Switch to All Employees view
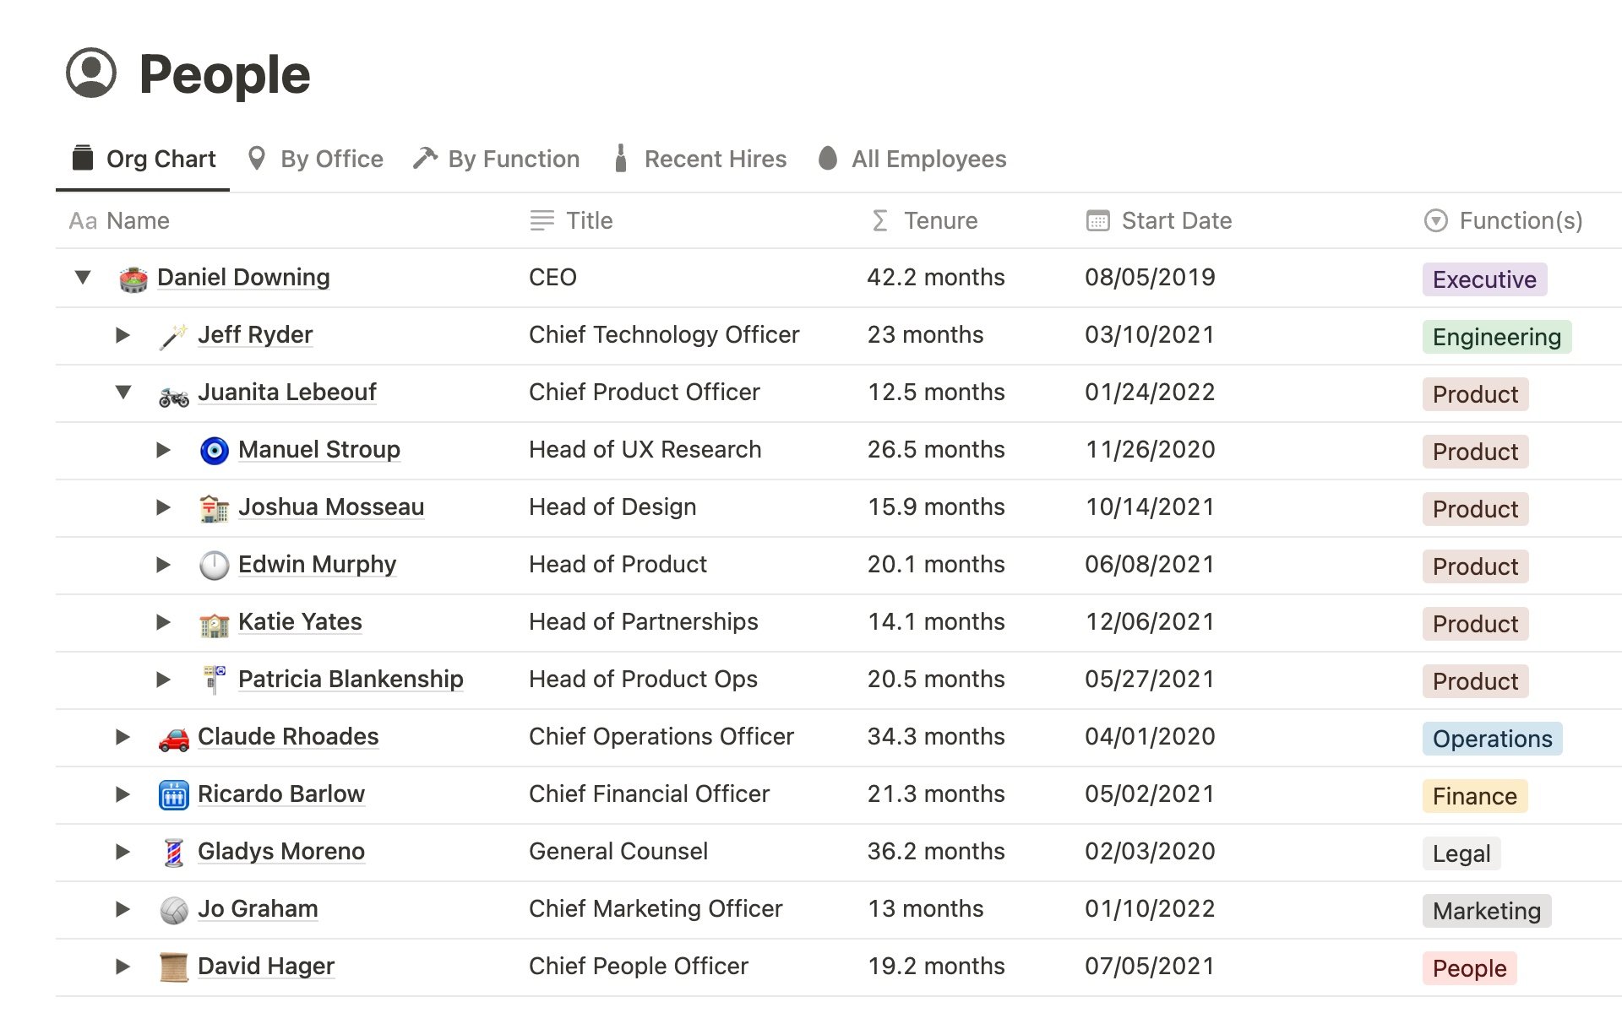The image size is (1622, 1013). tap(912, 159)
